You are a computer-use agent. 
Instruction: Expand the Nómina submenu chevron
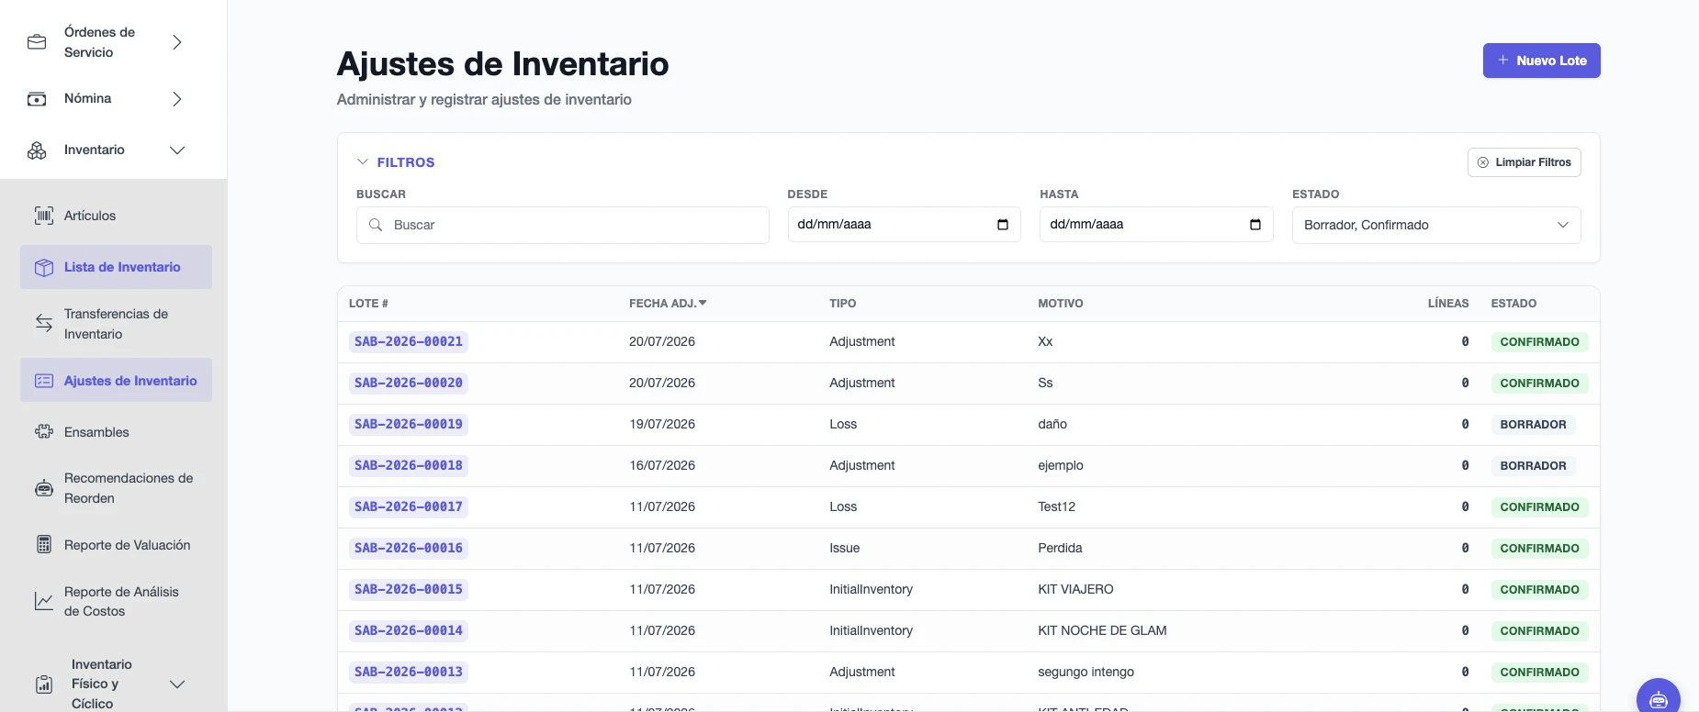point(177,99)
